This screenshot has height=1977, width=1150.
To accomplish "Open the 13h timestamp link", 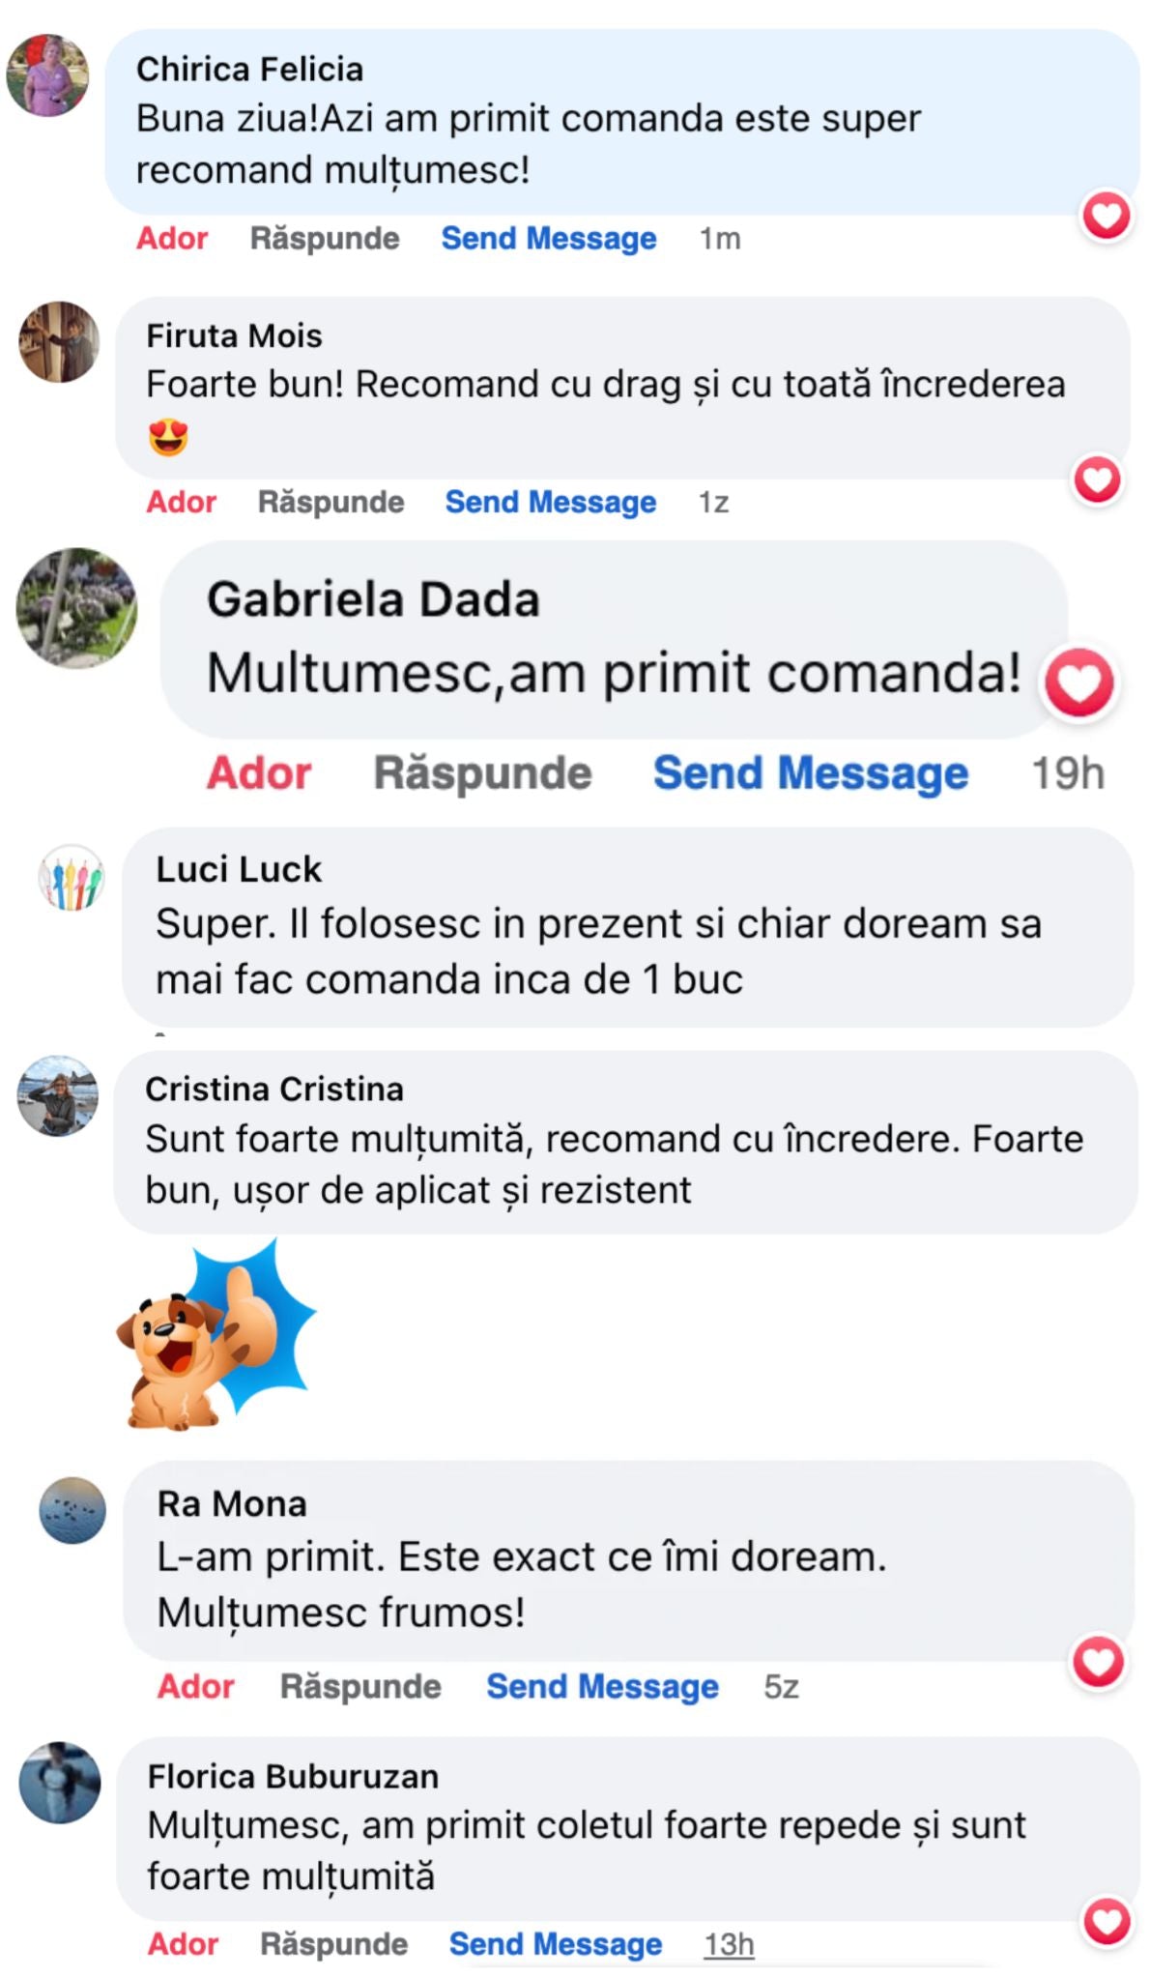I will point(729,1944).
